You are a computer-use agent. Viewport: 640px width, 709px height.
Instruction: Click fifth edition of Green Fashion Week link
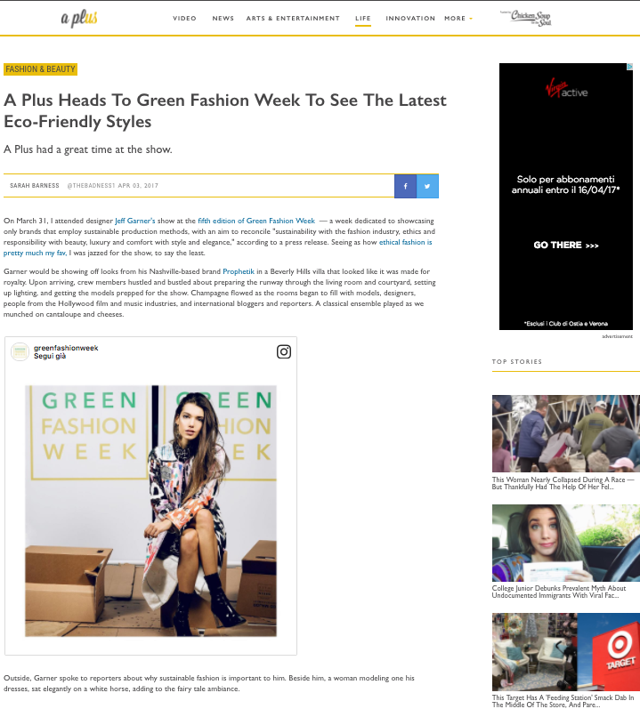pos(256,221)
